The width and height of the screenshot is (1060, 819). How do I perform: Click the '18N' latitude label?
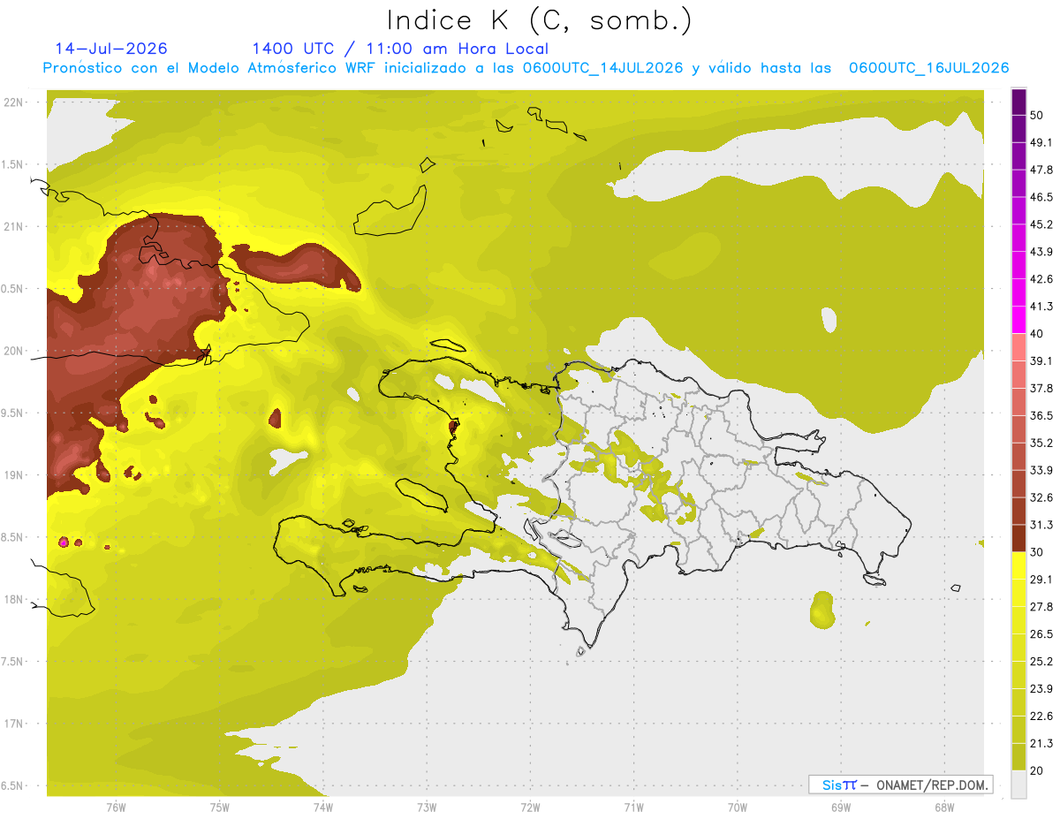tap(14, 599)
